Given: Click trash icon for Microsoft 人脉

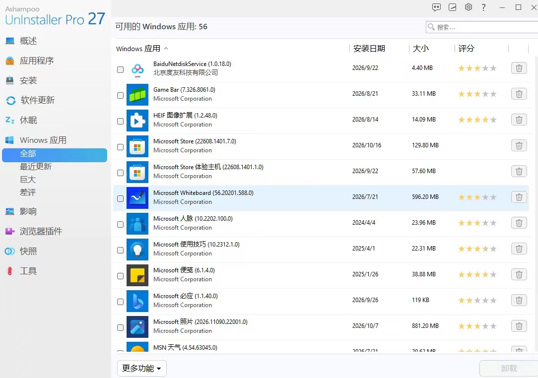Looking at the screenshot, I should pos(519,223).
